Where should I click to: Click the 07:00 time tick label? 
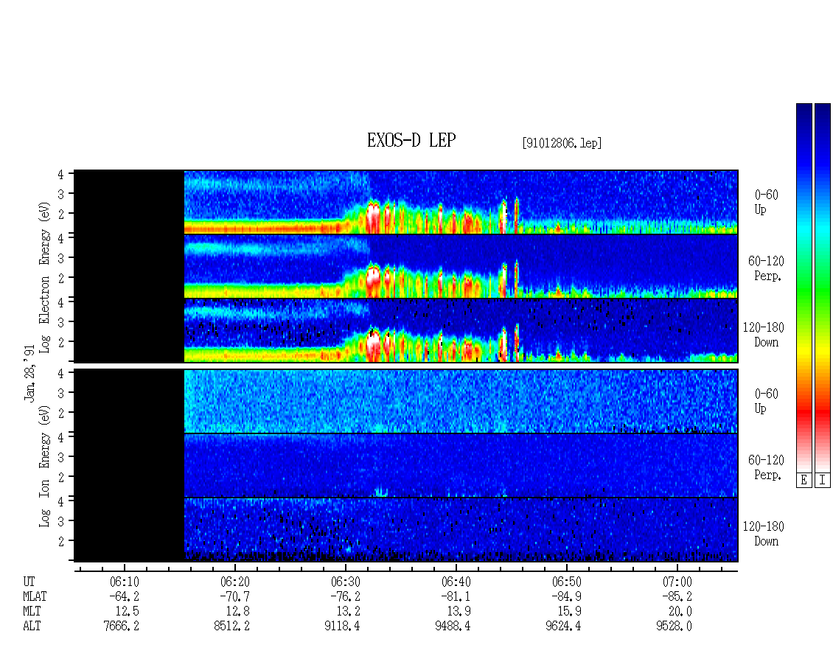click(677, 582)
